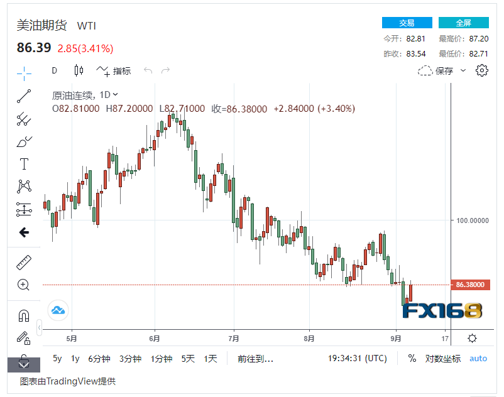Click the 86.38000 price label on axis

coord(470,285)
